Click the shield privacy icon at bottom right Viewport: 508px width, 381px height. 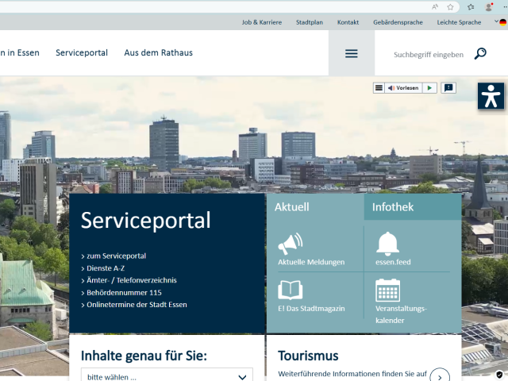(x=499, y=374)
